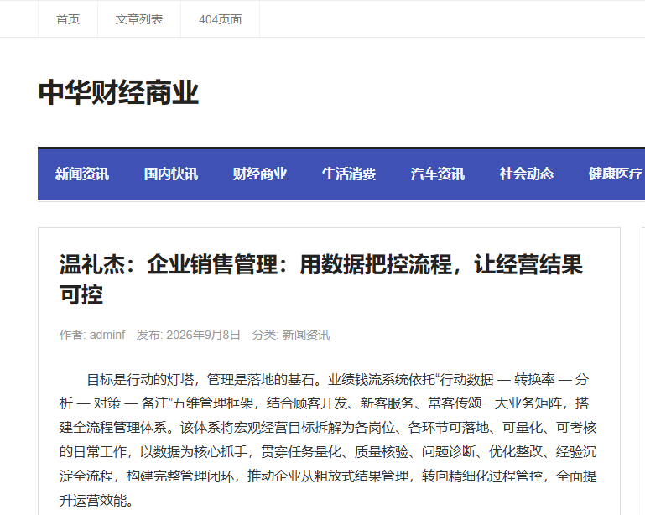Click the article title 温礼杰：企业销售管理

(321, 279)
